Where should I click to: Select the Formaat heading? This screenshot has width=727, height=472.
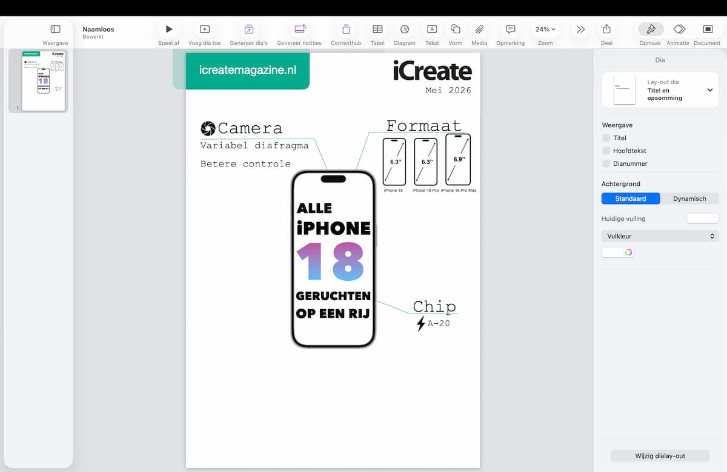(x=424, y=125)
